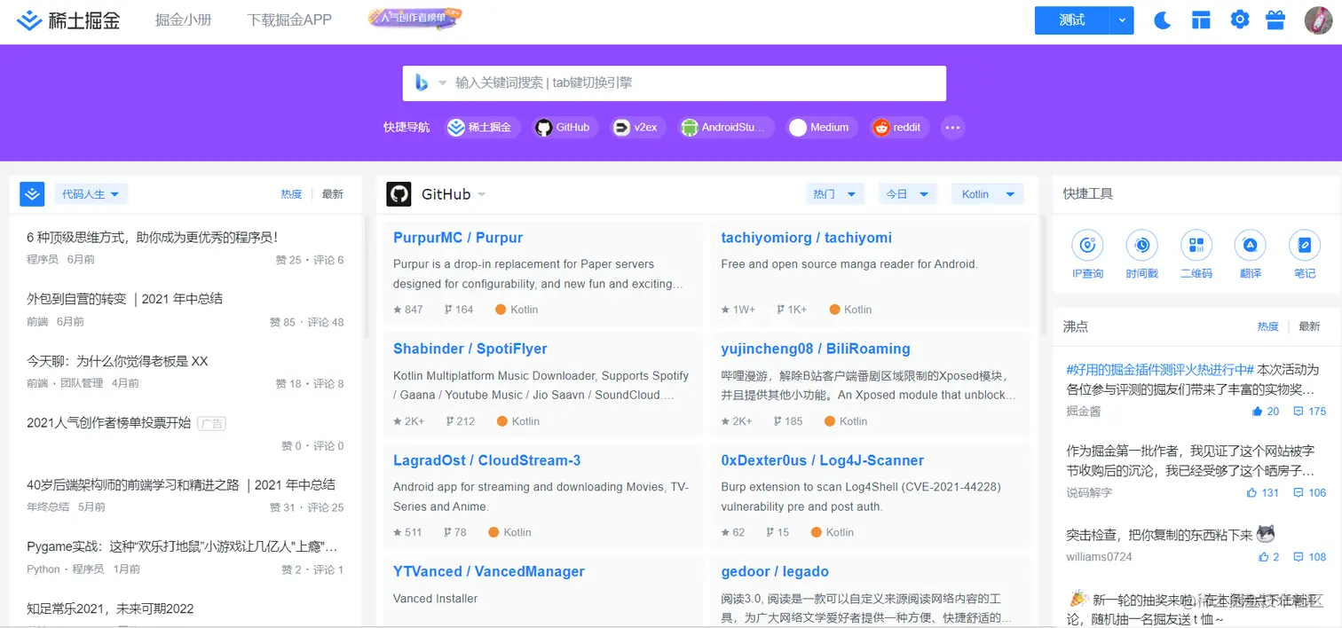Open gedoor / legado repository
This screenshot has height=628, width=1342.
(775, 571)
